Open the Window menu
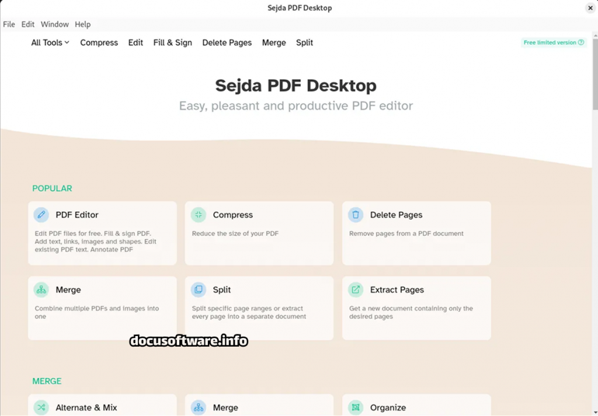The height and width of the screenshot is (416, 598). pyautogui.click(x=55, y=25)
